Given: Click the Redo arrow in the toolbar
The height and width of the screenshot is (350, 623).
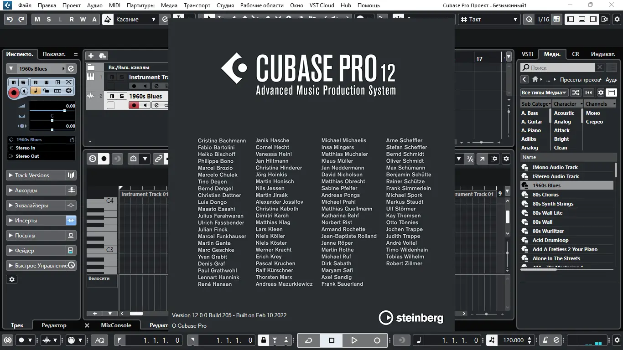Looking at the screenshot, I should pyautogui.click(x=21, y=20).
